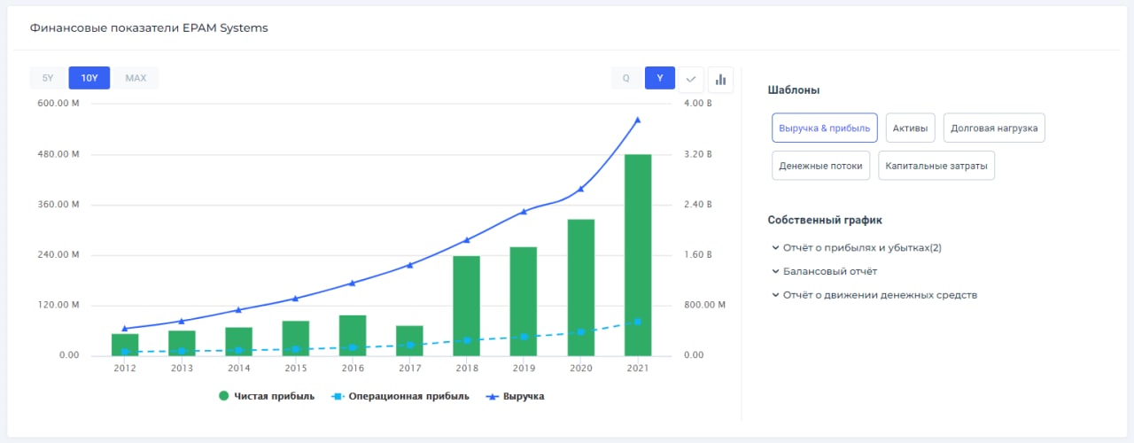
Task: Toggle Выручка legend series
Action: 515,396
